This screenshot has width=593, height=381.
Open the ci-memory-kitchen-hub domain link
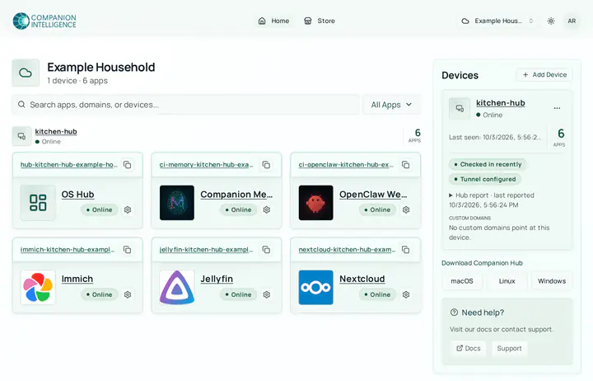click(x=206, y=165)
